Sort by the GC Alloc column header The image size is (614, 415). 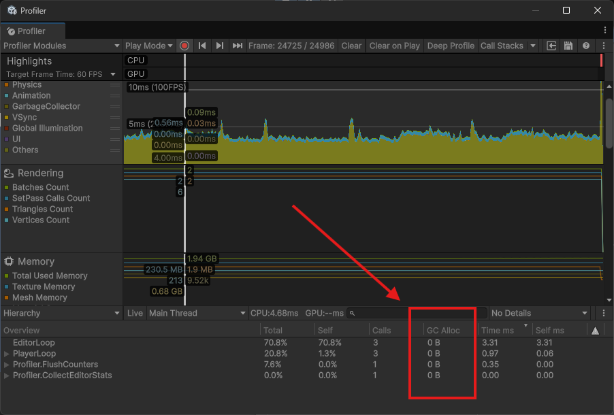(x=443, y=330)
